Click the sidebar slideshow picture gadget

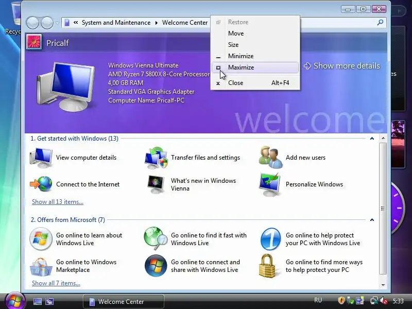(x=398, y=144)
